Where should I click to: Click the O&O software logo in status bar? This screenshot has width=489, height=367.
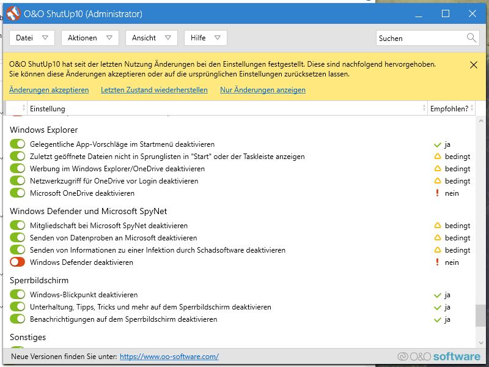pyautogui.click(x=439, y=357)
